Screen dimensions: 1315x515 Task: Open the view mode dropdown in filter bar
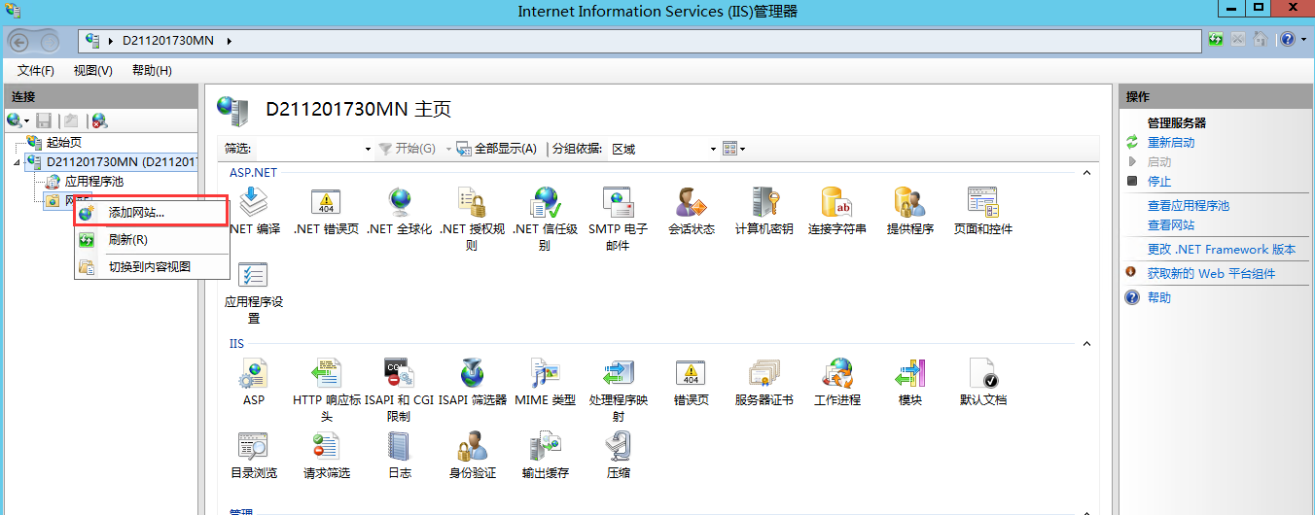734,149
